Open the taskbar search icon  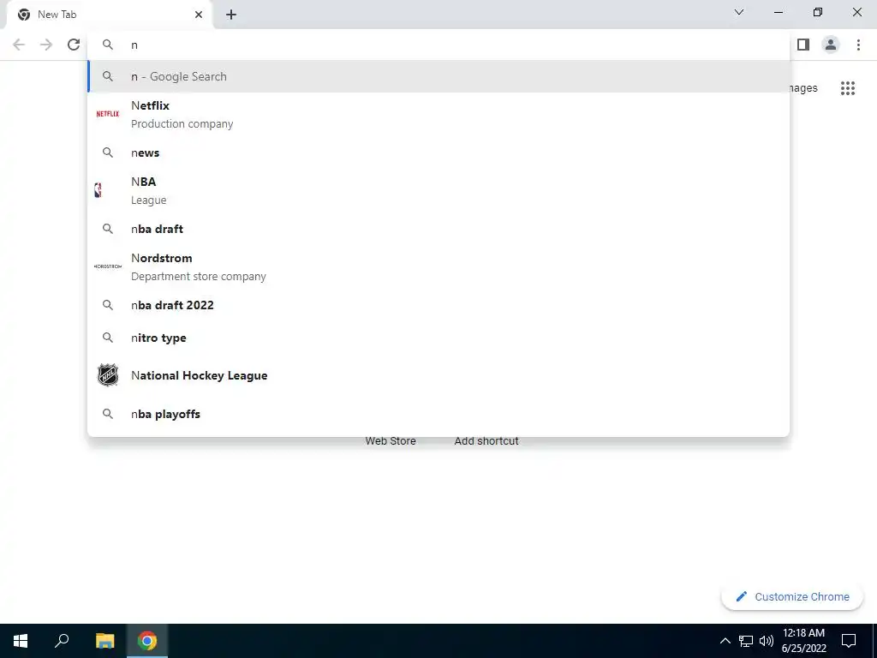(62, 641)
